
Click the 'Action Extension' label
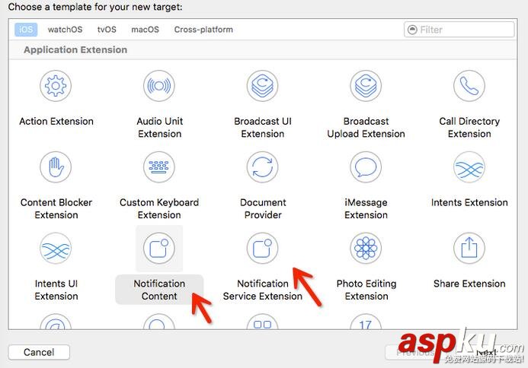coord(56,122)
